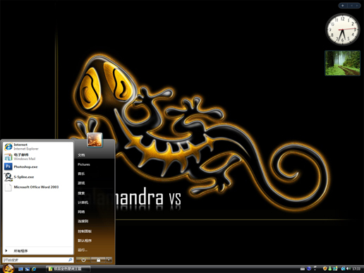
Task: Open the shutdown options arrow menu
Action: click(x=109, y=260)
